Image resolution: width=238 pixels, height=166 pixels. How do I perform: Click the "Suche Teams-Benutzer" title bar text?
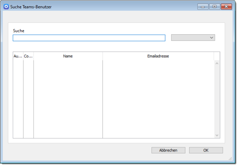tap(31, 7)
